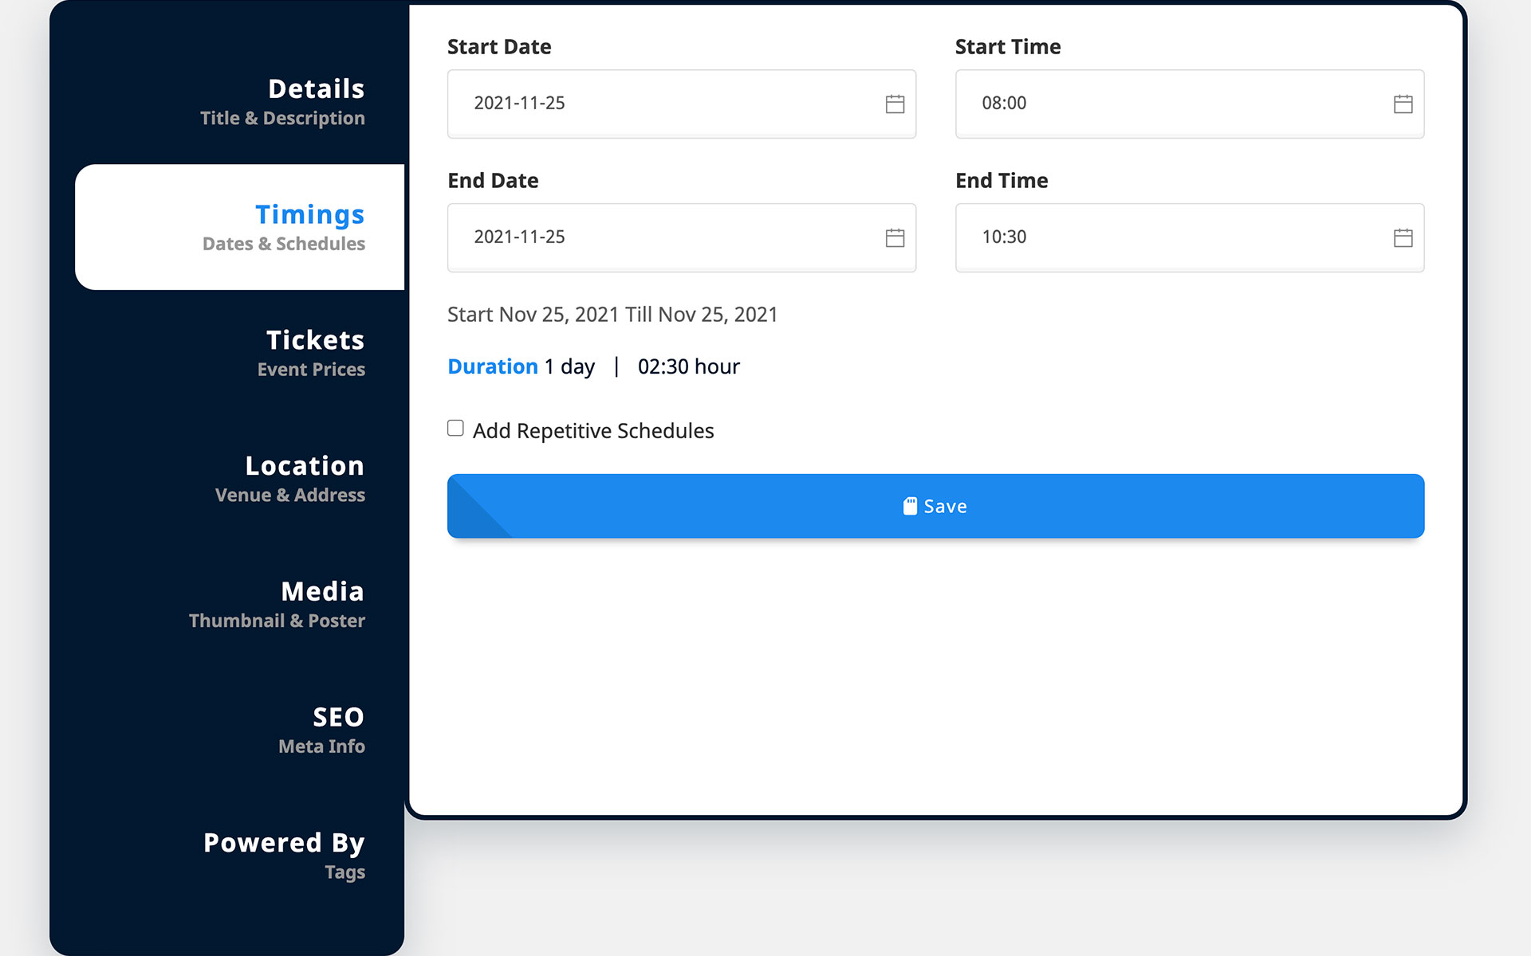Screen dimensions: 1531x956
Task: Open the End Date calendar icon
Action: (x=895, y=237)
